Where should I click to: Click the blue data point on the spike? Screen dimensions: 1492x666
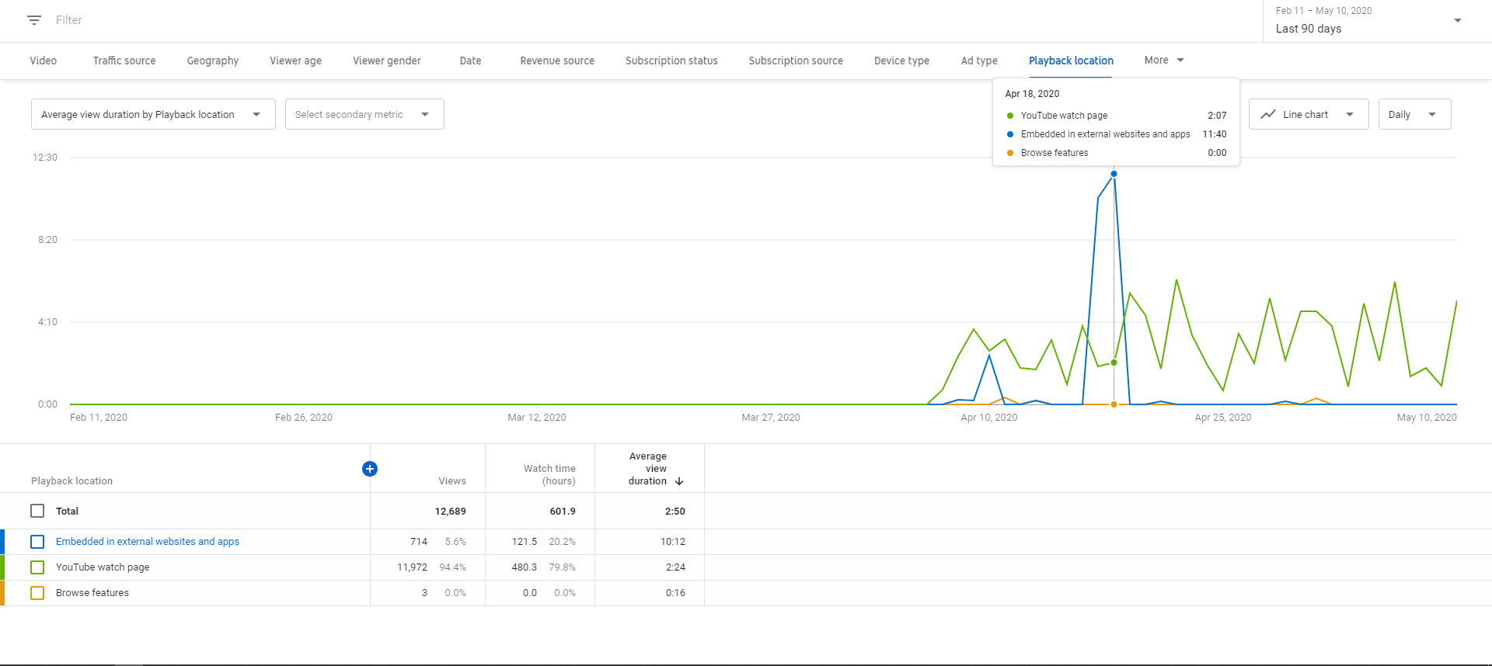coord(1114,174)
